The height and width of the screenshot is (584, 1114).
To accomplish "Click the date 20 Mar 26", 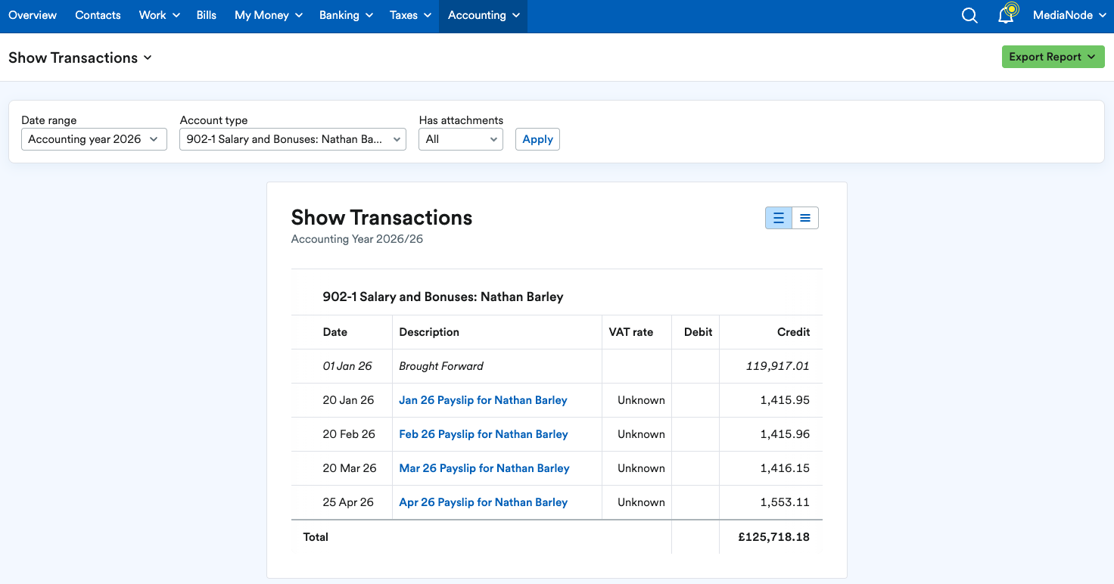I will pos(350,468).
